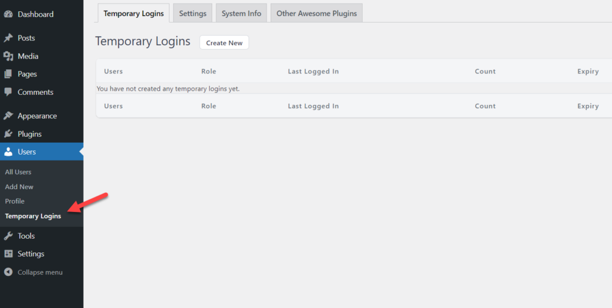The width and height of the screenshot is (612, 308).
Task: Open the Other Awesome Plugins tab
Action: pos(317,13)
